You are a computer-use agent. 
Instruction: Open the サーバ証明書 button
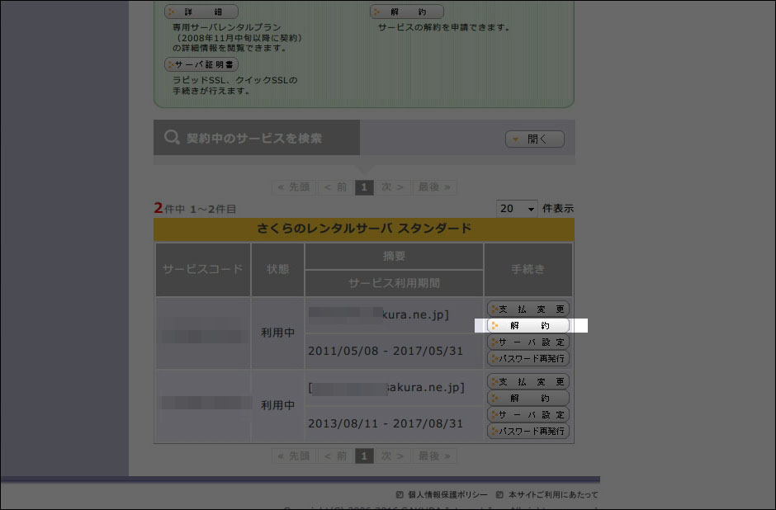tap(201, 64)
